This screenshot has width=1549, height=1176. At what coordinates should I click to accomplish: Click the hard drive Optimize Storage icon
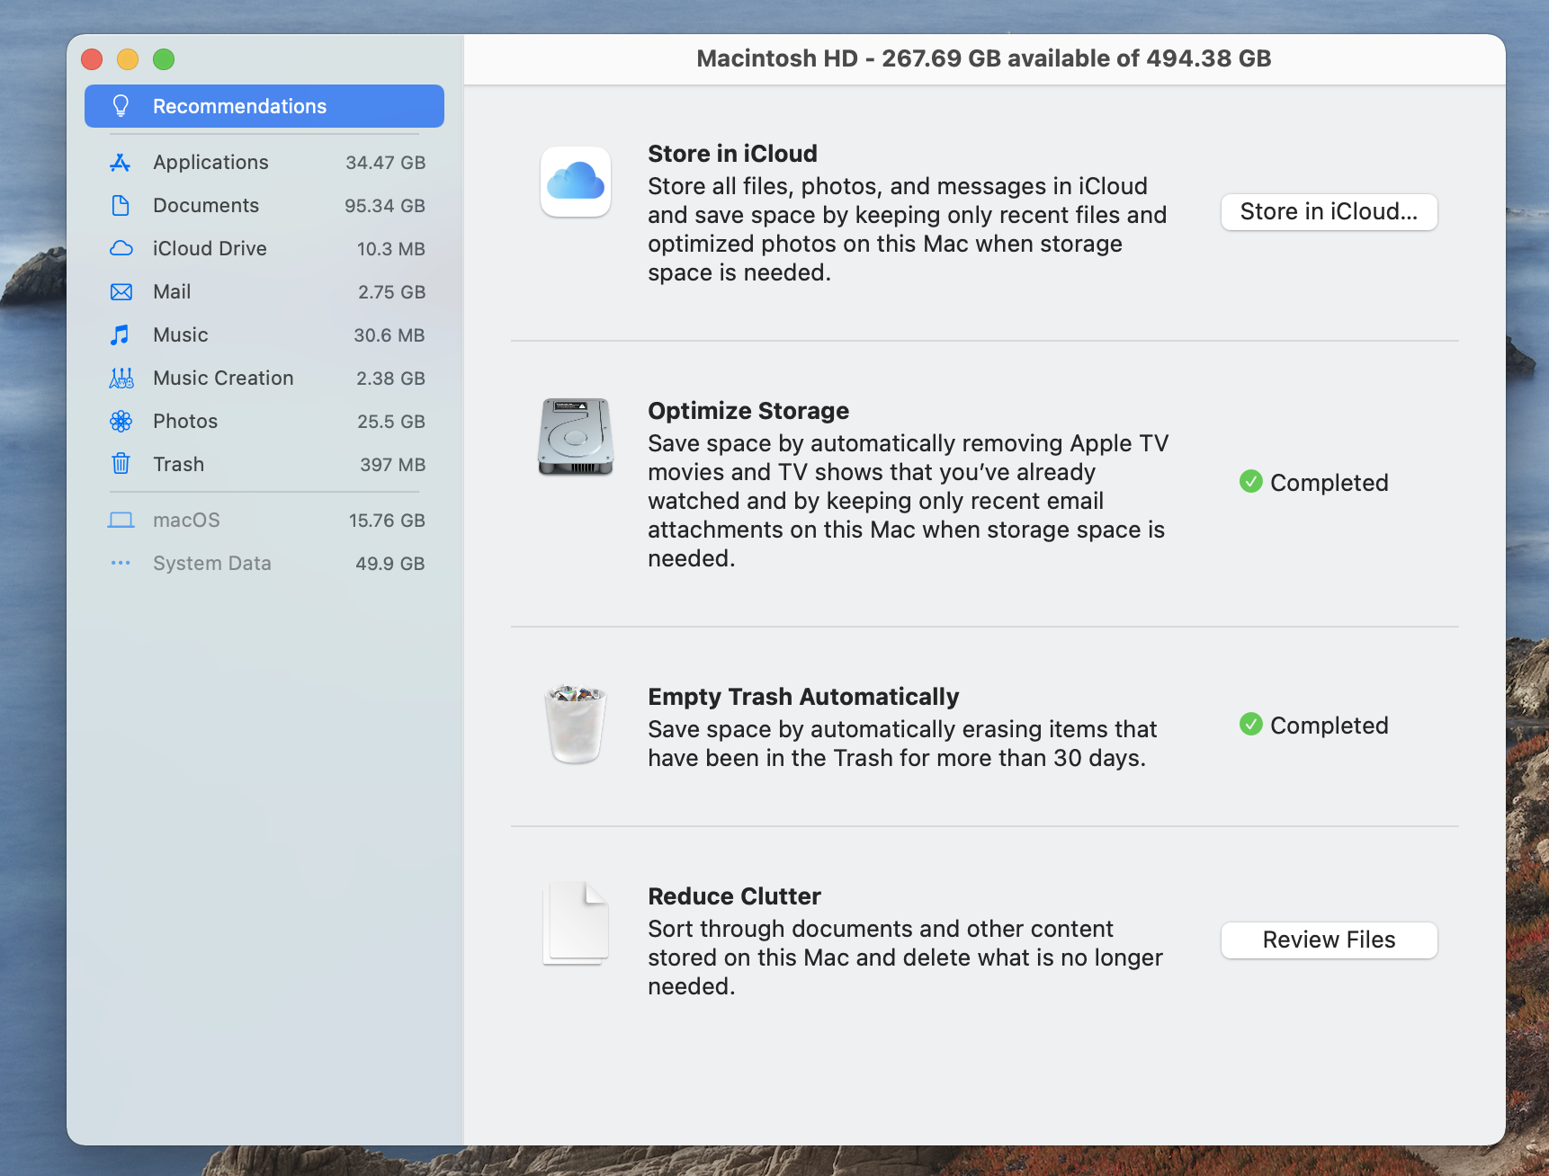point(576,437)
